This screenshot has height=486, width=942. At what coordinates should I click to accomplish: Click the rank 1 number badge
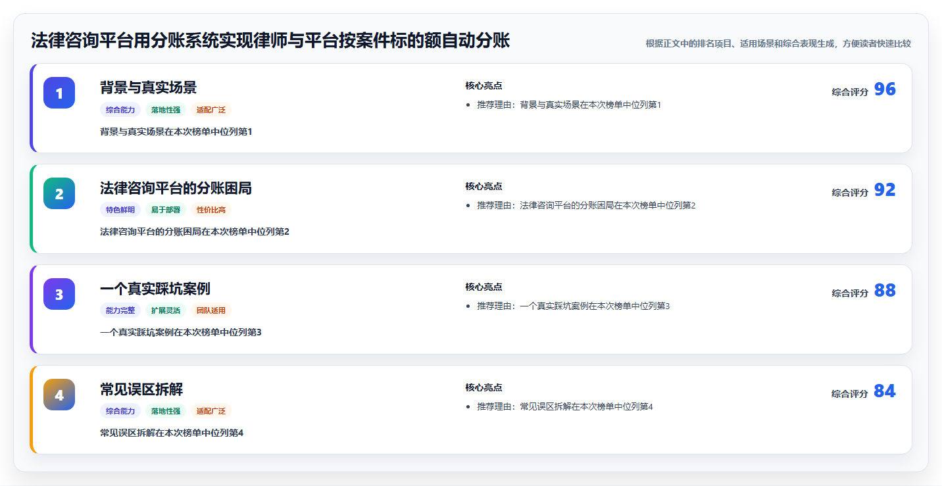[59, 93]
